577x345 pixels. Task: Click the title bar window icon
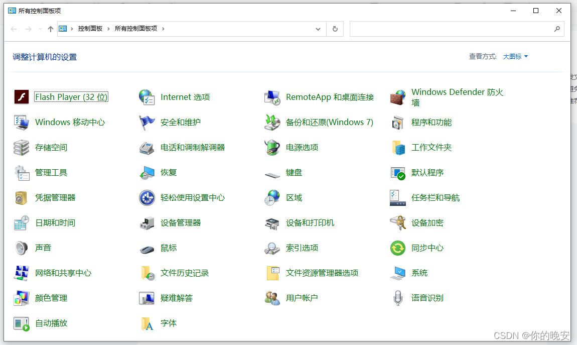[x=12, y=11]
